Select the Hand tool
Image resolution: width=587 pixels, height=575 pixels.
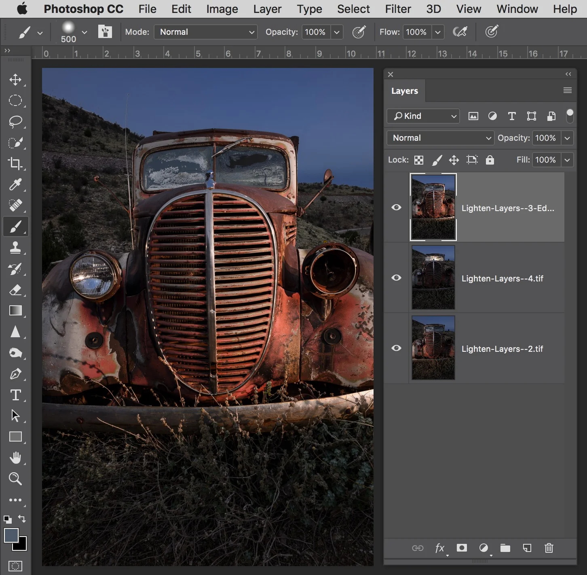click(x=15, y=458)
